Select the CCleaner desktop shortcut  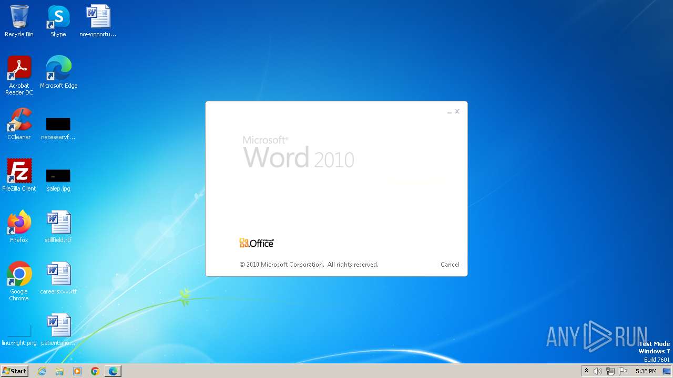point(19,124)
